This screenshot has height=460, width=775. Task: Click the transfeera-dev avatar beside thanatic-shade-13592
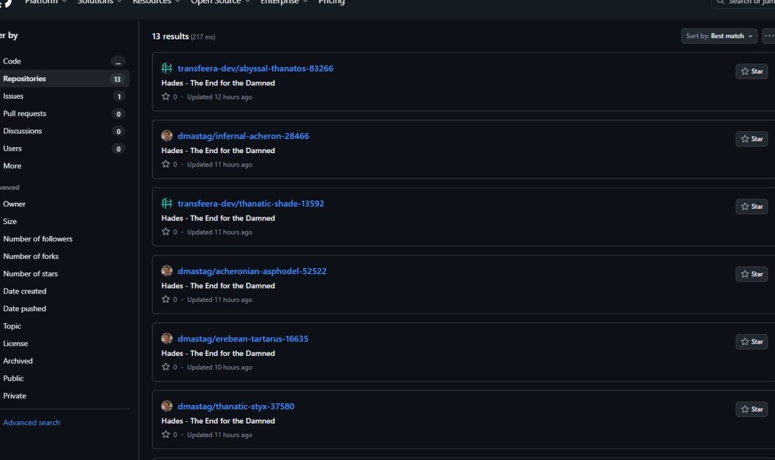(167, 203)
